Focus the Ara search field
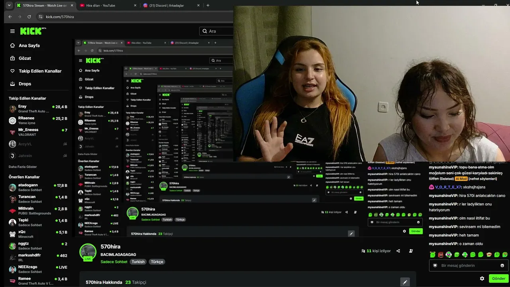 tap(217, 31)
